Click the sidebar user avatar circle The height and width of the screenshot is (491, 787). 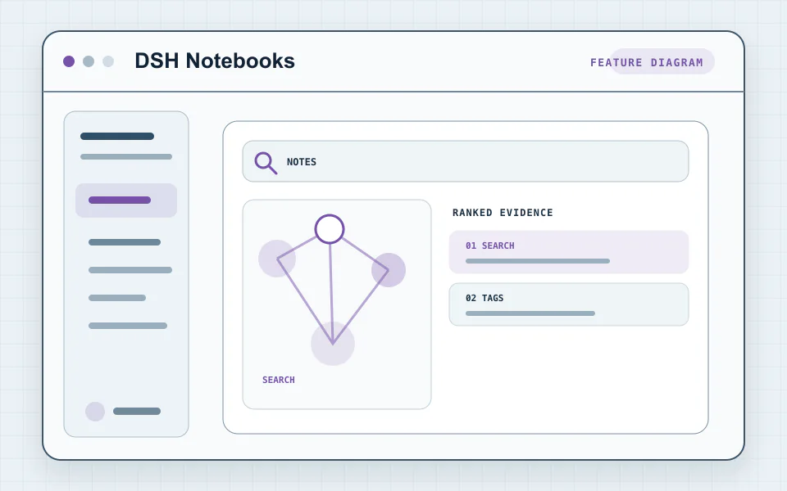pyautogui.click(x=95, y=412)
